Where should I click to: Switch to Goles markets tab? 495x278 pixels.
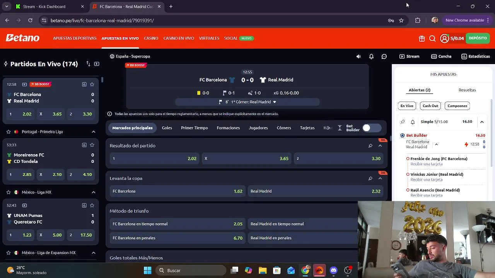pos(167,128)
